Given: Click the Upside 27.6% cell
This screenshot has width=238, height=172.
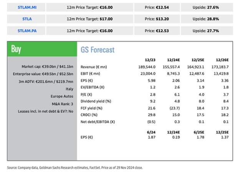Looking at the screenshot, I should [207, 7].
